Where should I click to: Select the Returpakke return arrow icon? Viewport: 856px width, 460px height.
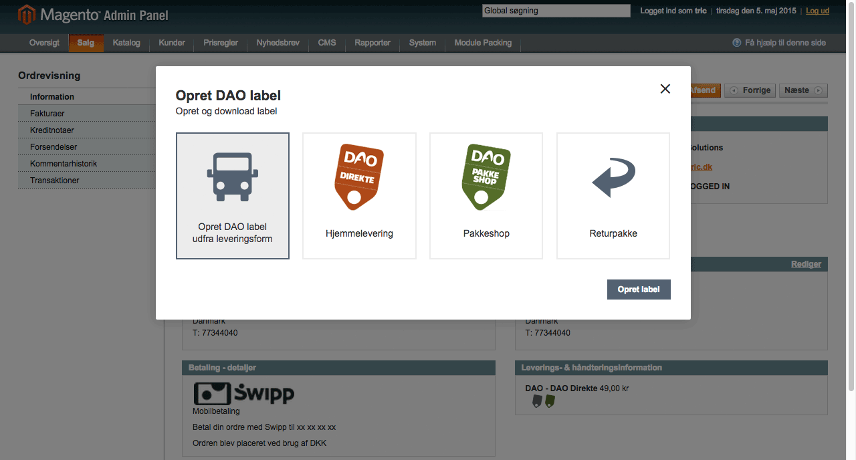pyautogui.click(x=613, y=178)
